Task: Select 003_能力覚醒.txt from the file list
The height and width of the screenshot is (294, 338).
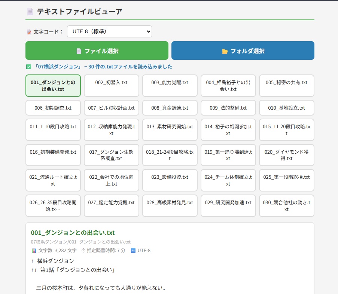Action: [170, 86]
